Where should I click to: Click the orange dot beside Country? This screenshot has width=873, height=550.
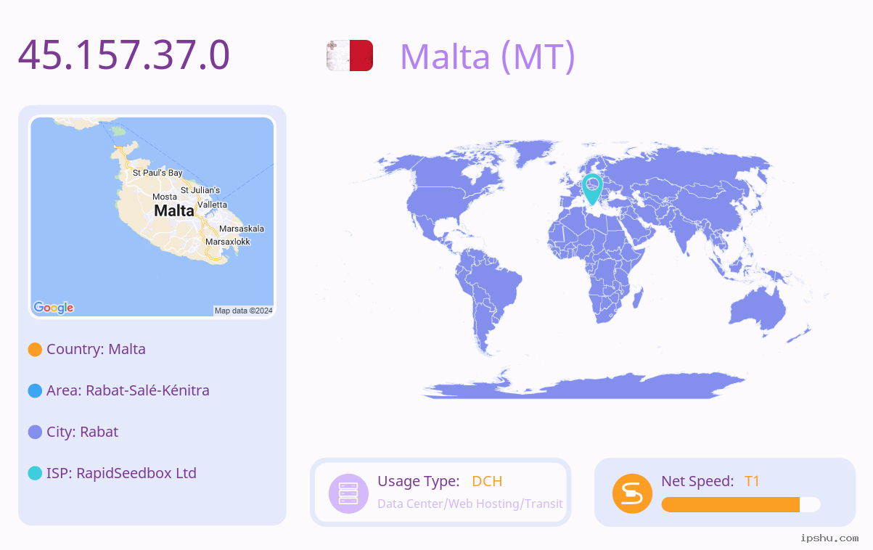pyautogui.click(x=35, y=350)
